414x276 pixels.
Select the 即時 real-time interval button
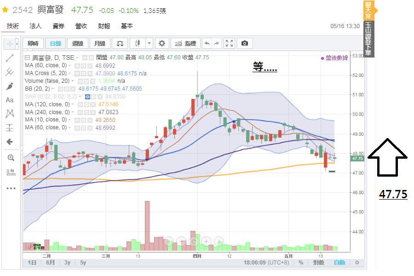33,43
